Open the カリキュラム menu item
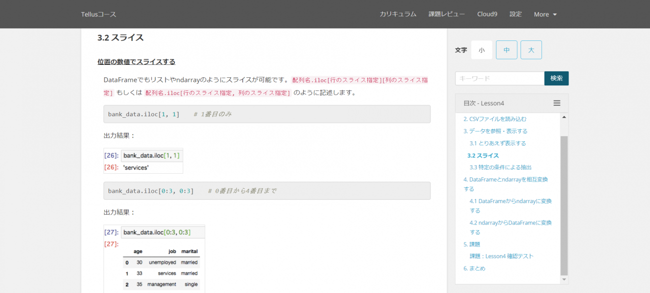Screen dimensions: 650x293 click(x=398, y=14)
